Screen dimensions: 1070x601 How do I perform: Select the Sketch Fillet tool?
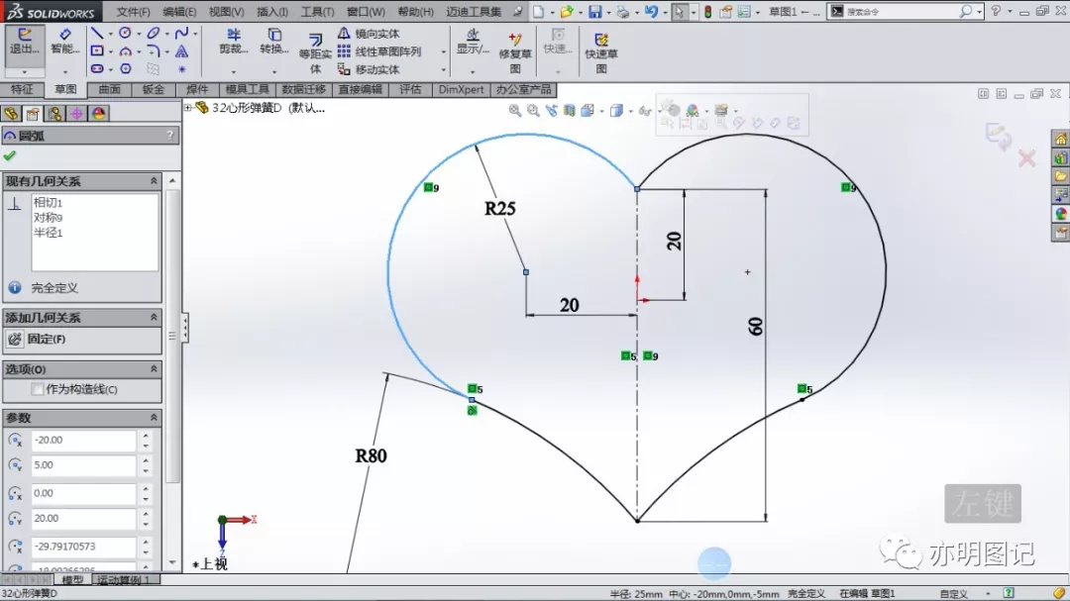coord(153,51)
